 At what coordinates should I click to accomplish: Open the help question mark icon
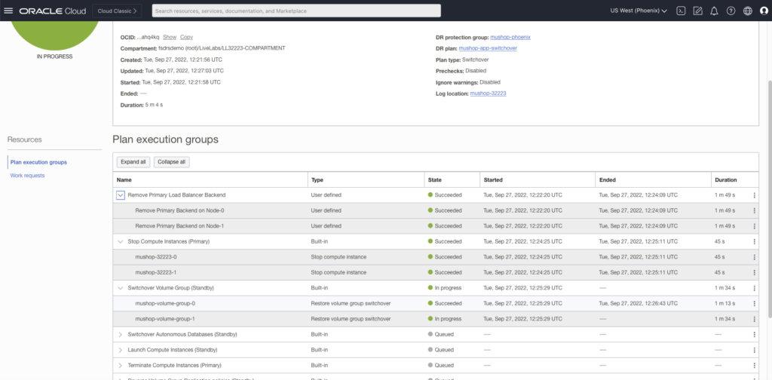pyautogui.click(x=731, y=11)
